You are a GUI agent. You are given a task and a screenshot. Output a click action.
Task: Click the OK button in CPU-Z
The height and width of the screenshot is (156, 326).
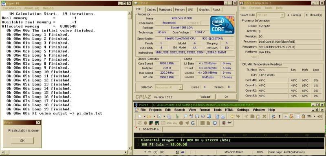coord(227,97)
